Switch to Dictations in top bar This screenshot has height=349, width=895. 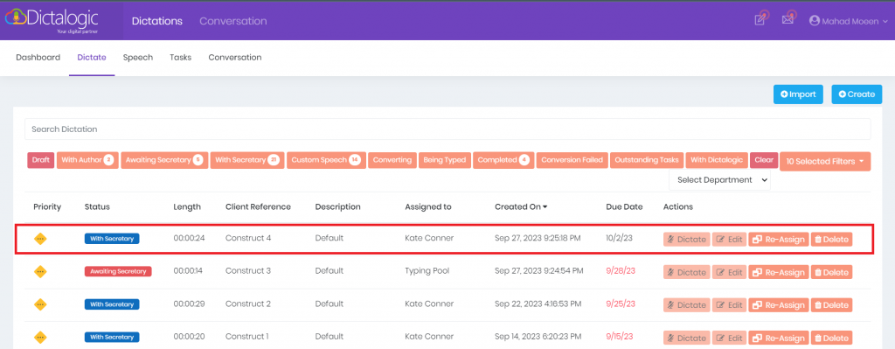pyautogui.click(x=157, y=21)
